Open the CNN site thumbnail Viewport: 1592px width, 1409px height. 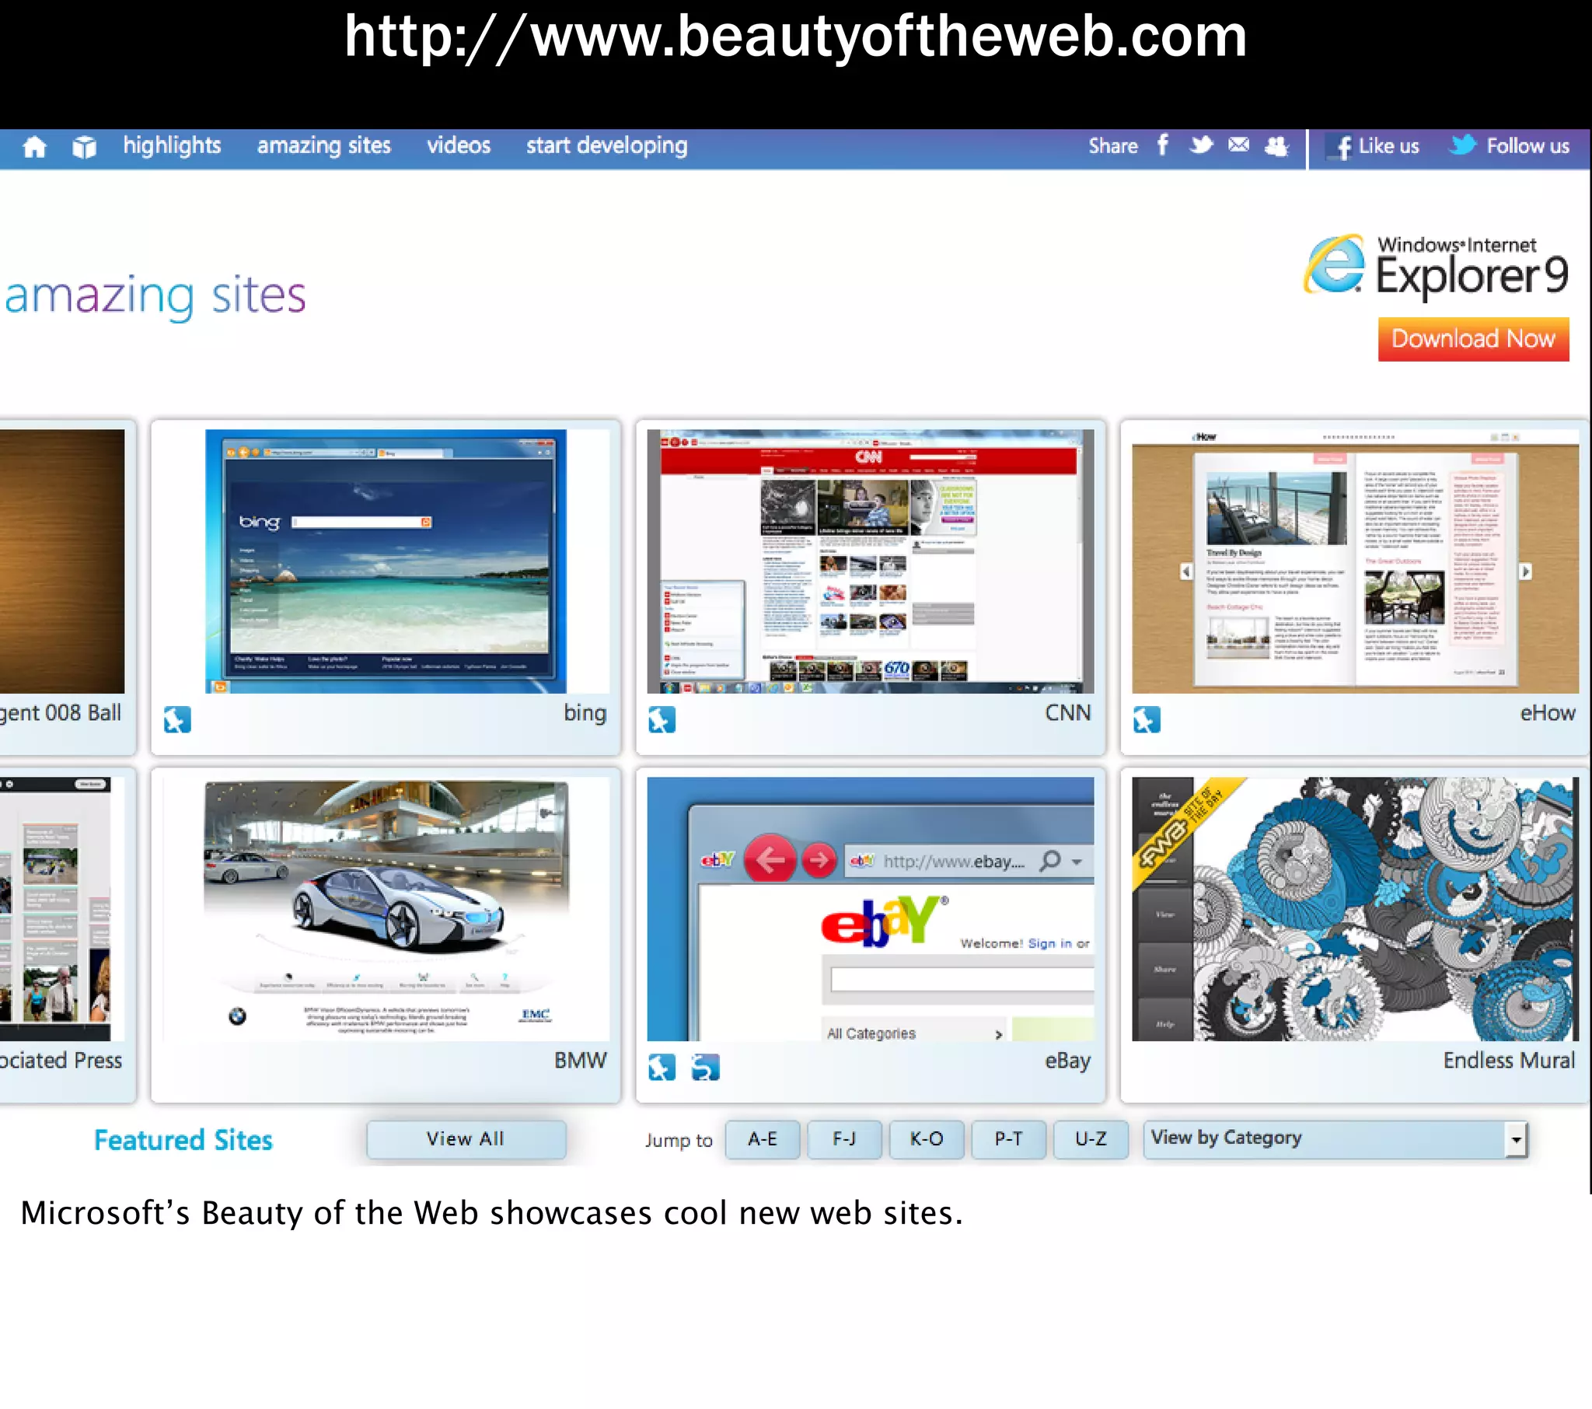click(x=870, y=561)
